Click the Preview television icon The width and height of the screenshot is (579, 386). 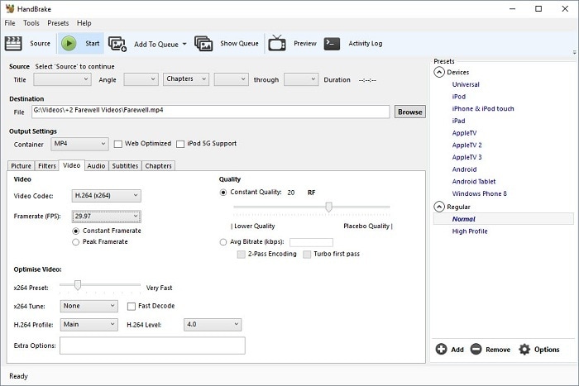pos(277,43)
